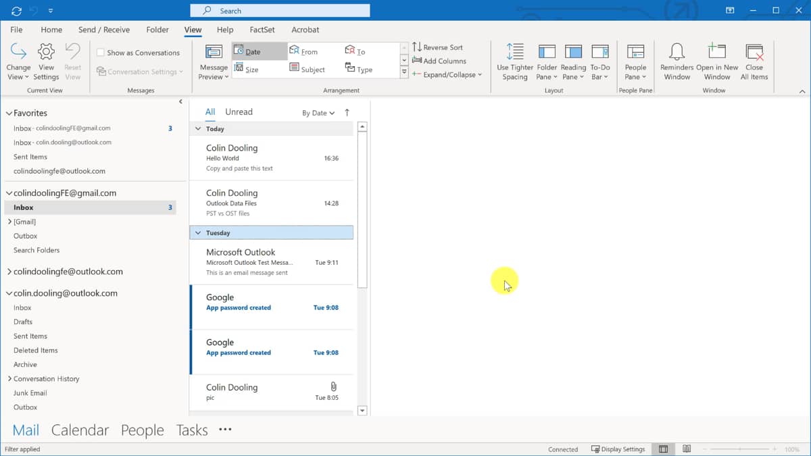Open View Settings gear
This screenshot has height=456, width=811.
[46, 62]
